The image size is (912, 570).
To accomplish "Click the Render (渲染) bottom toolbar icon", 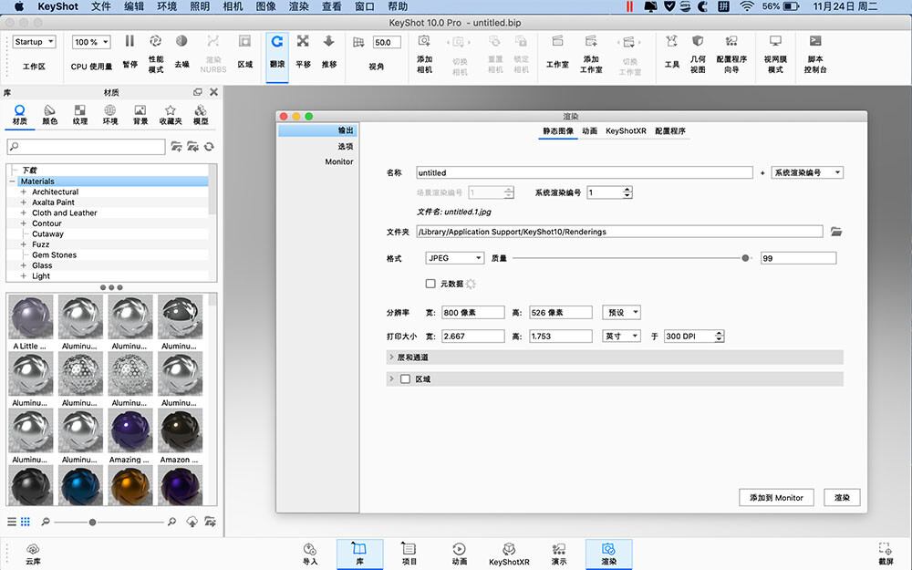I will coord(608,554).
